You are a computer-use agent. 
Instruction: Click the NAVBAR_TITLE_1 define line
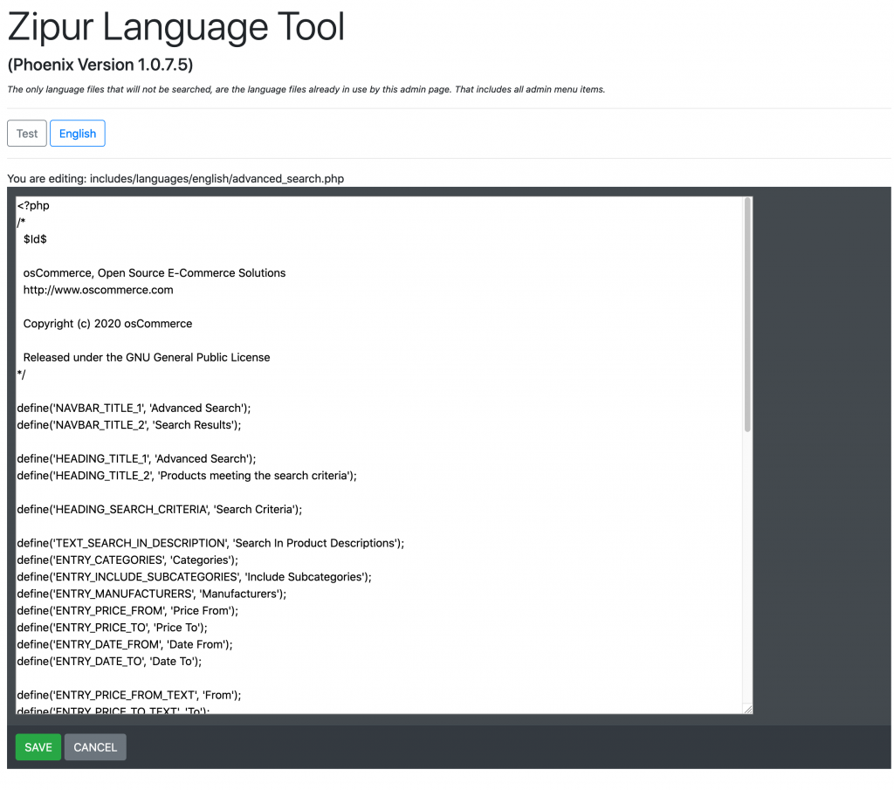point(134,409)
